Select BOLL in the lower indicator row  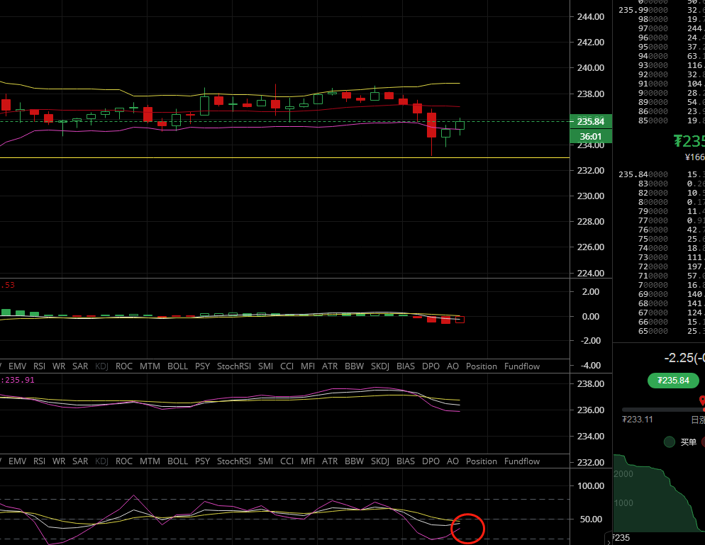[x=177, y=461]
